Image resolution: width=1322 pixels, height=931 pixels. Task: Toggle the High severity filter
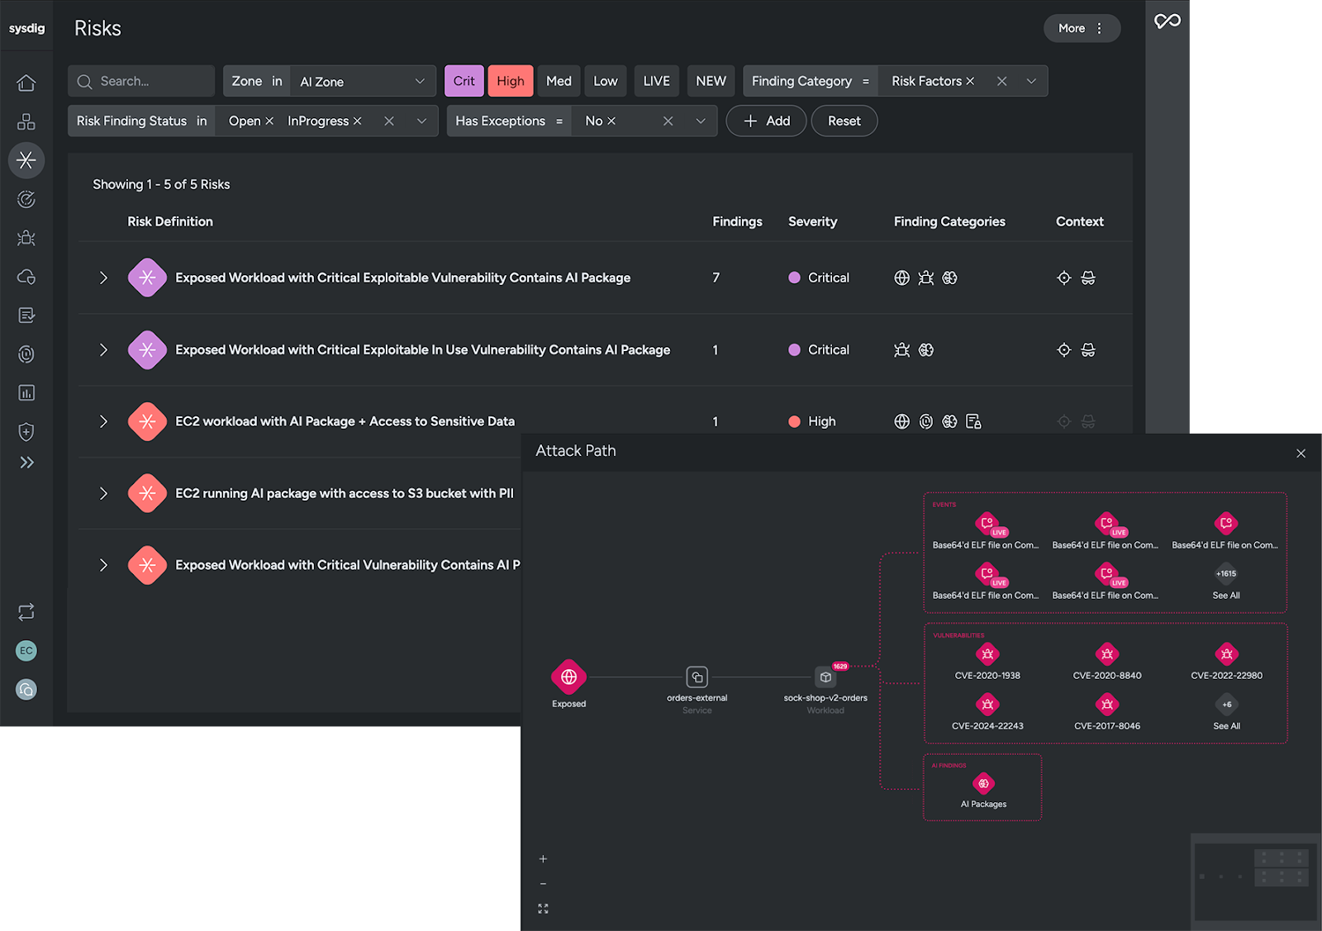point(511,81)
